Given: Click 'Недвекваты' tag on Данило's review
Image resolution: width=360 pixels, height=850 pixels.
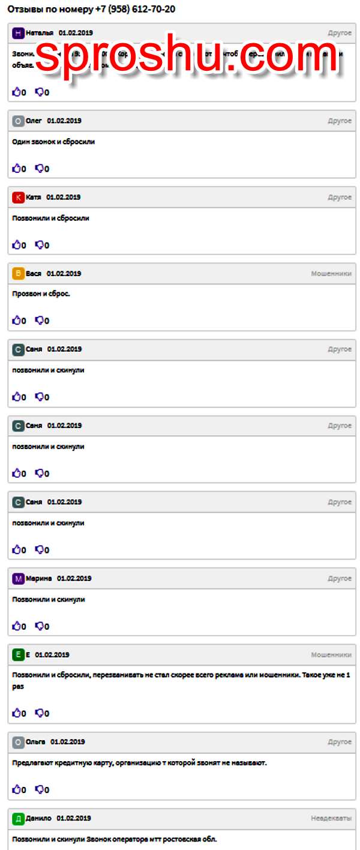Looking at the screenshot, I should click(x=331, y=818).
